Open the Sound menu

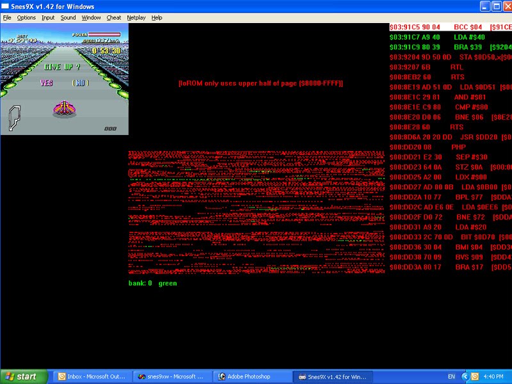(x=68, y=18)
